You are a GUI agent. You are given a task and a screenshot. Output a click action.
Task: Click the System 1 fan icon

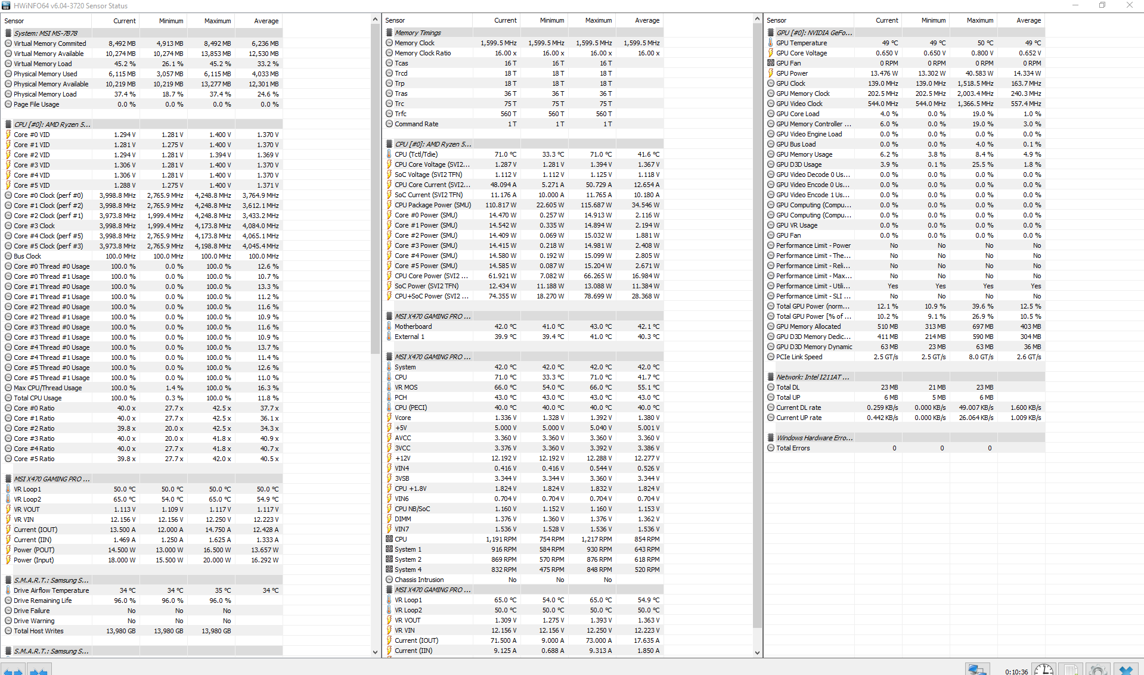tap(389, 549)
